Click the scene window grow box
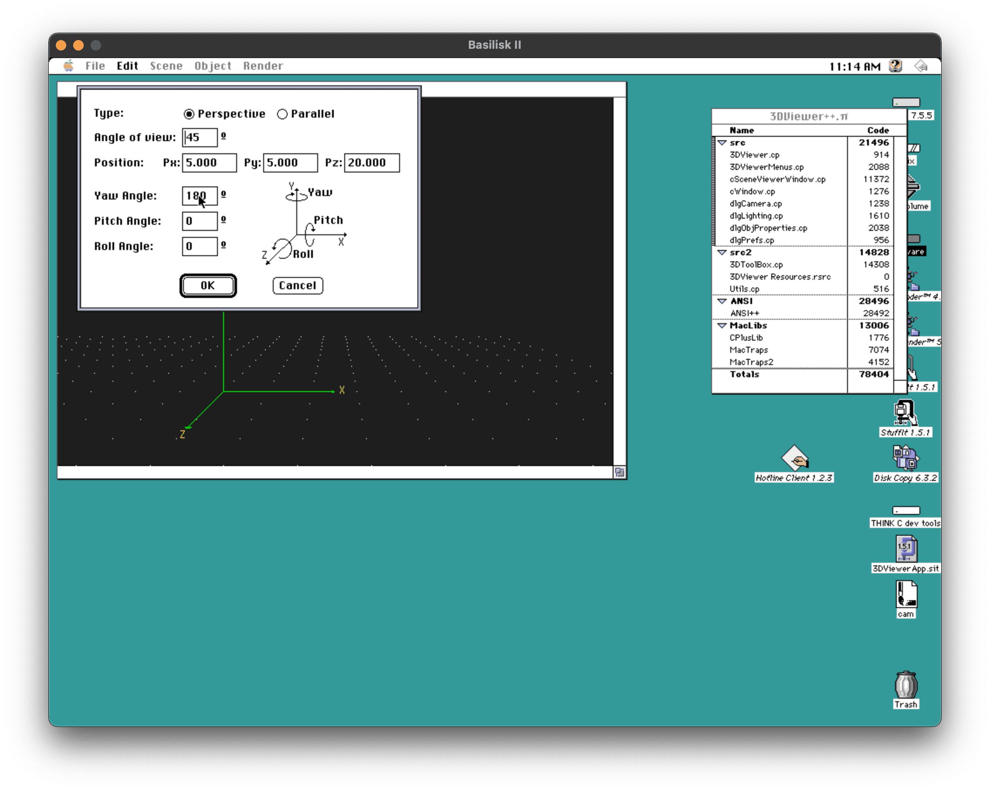990x791 pixels. (620, 473)
